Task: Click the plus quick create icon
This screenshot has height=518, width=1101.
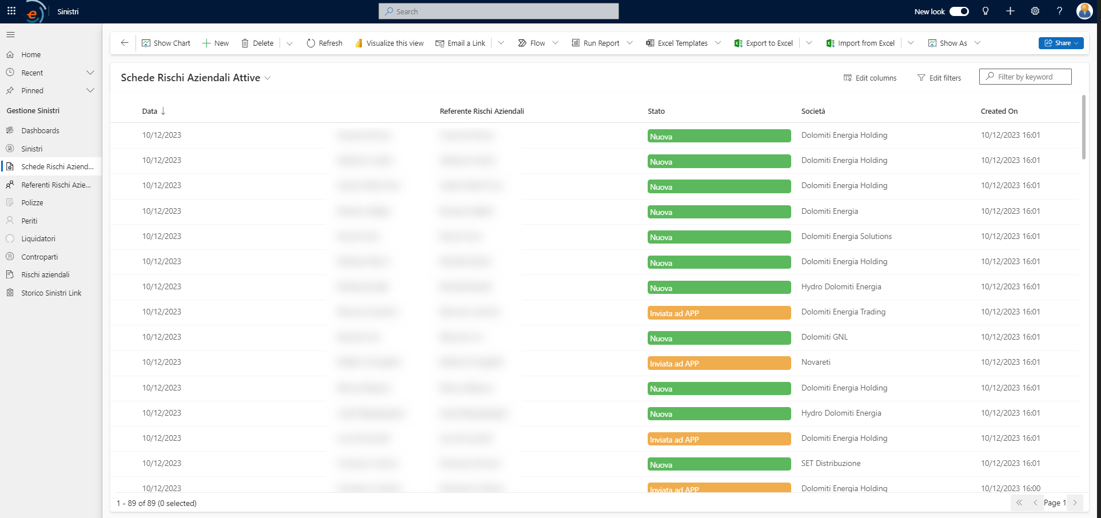Action: [x=1010, y=11]
